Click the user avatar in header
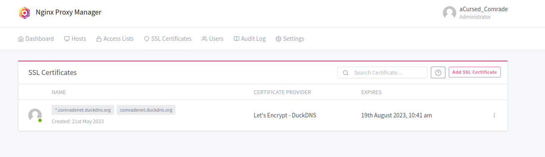 (450, 13)
